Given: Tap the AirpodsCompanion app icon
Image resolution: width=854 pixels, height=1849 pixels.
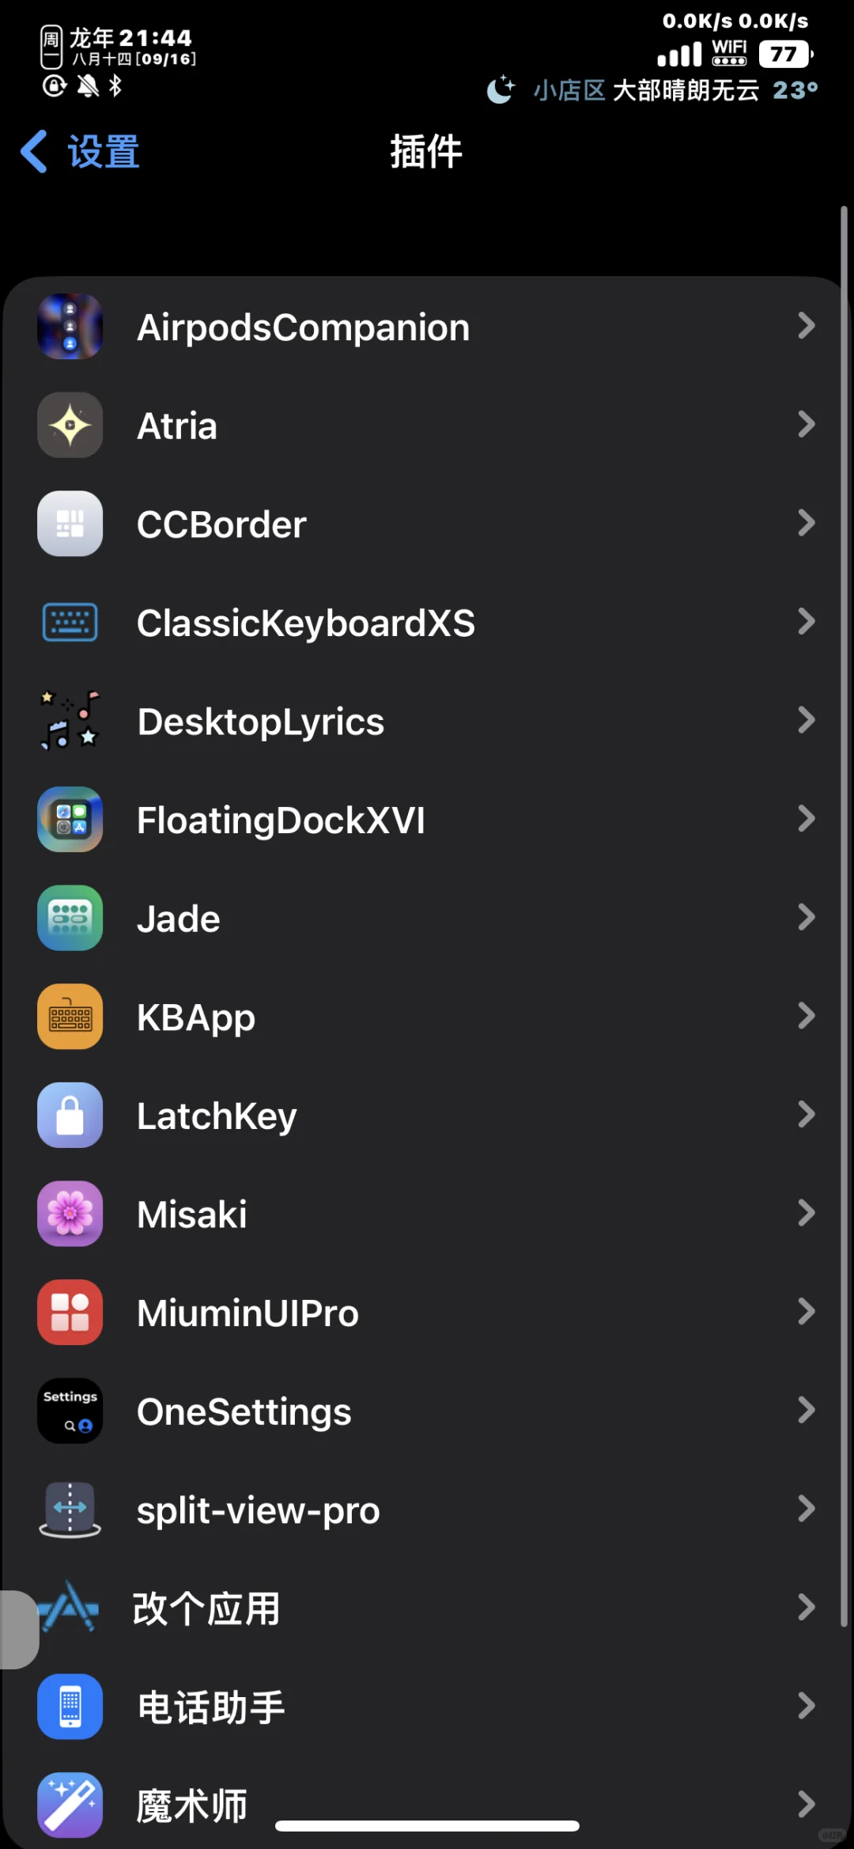Looking at the screenshot, I should pos(70,327).
